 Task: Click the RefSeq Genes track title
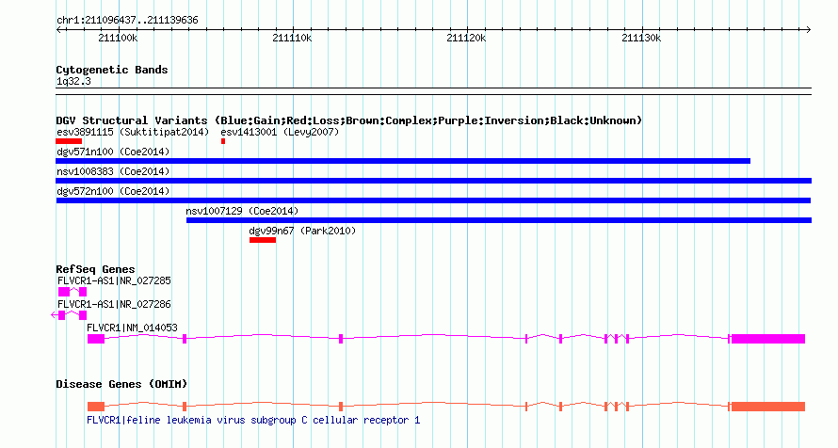(x=95, y=269)
